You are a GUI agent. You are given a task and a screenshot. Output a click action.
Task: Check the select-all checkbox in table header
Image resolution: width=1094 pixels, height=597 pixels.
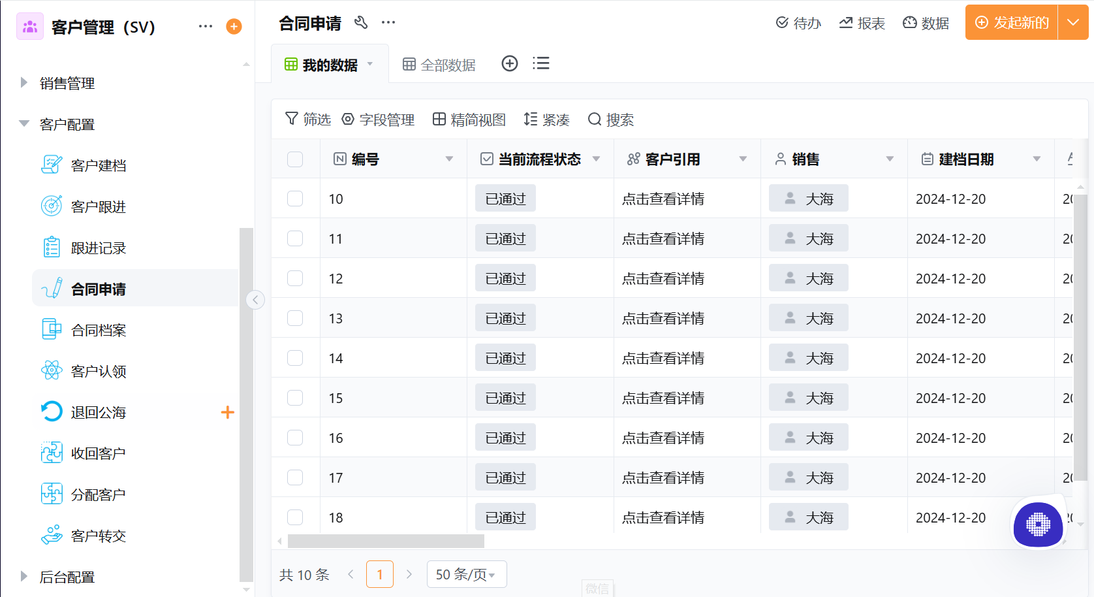point(295,159)
